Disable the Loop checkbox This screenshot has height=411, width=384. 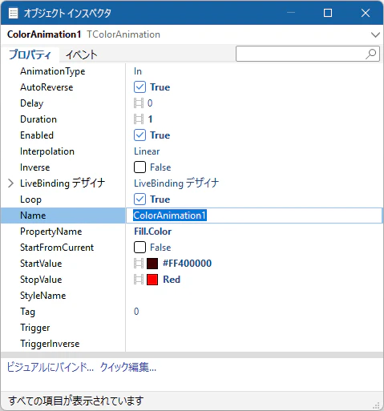[139, 199]
